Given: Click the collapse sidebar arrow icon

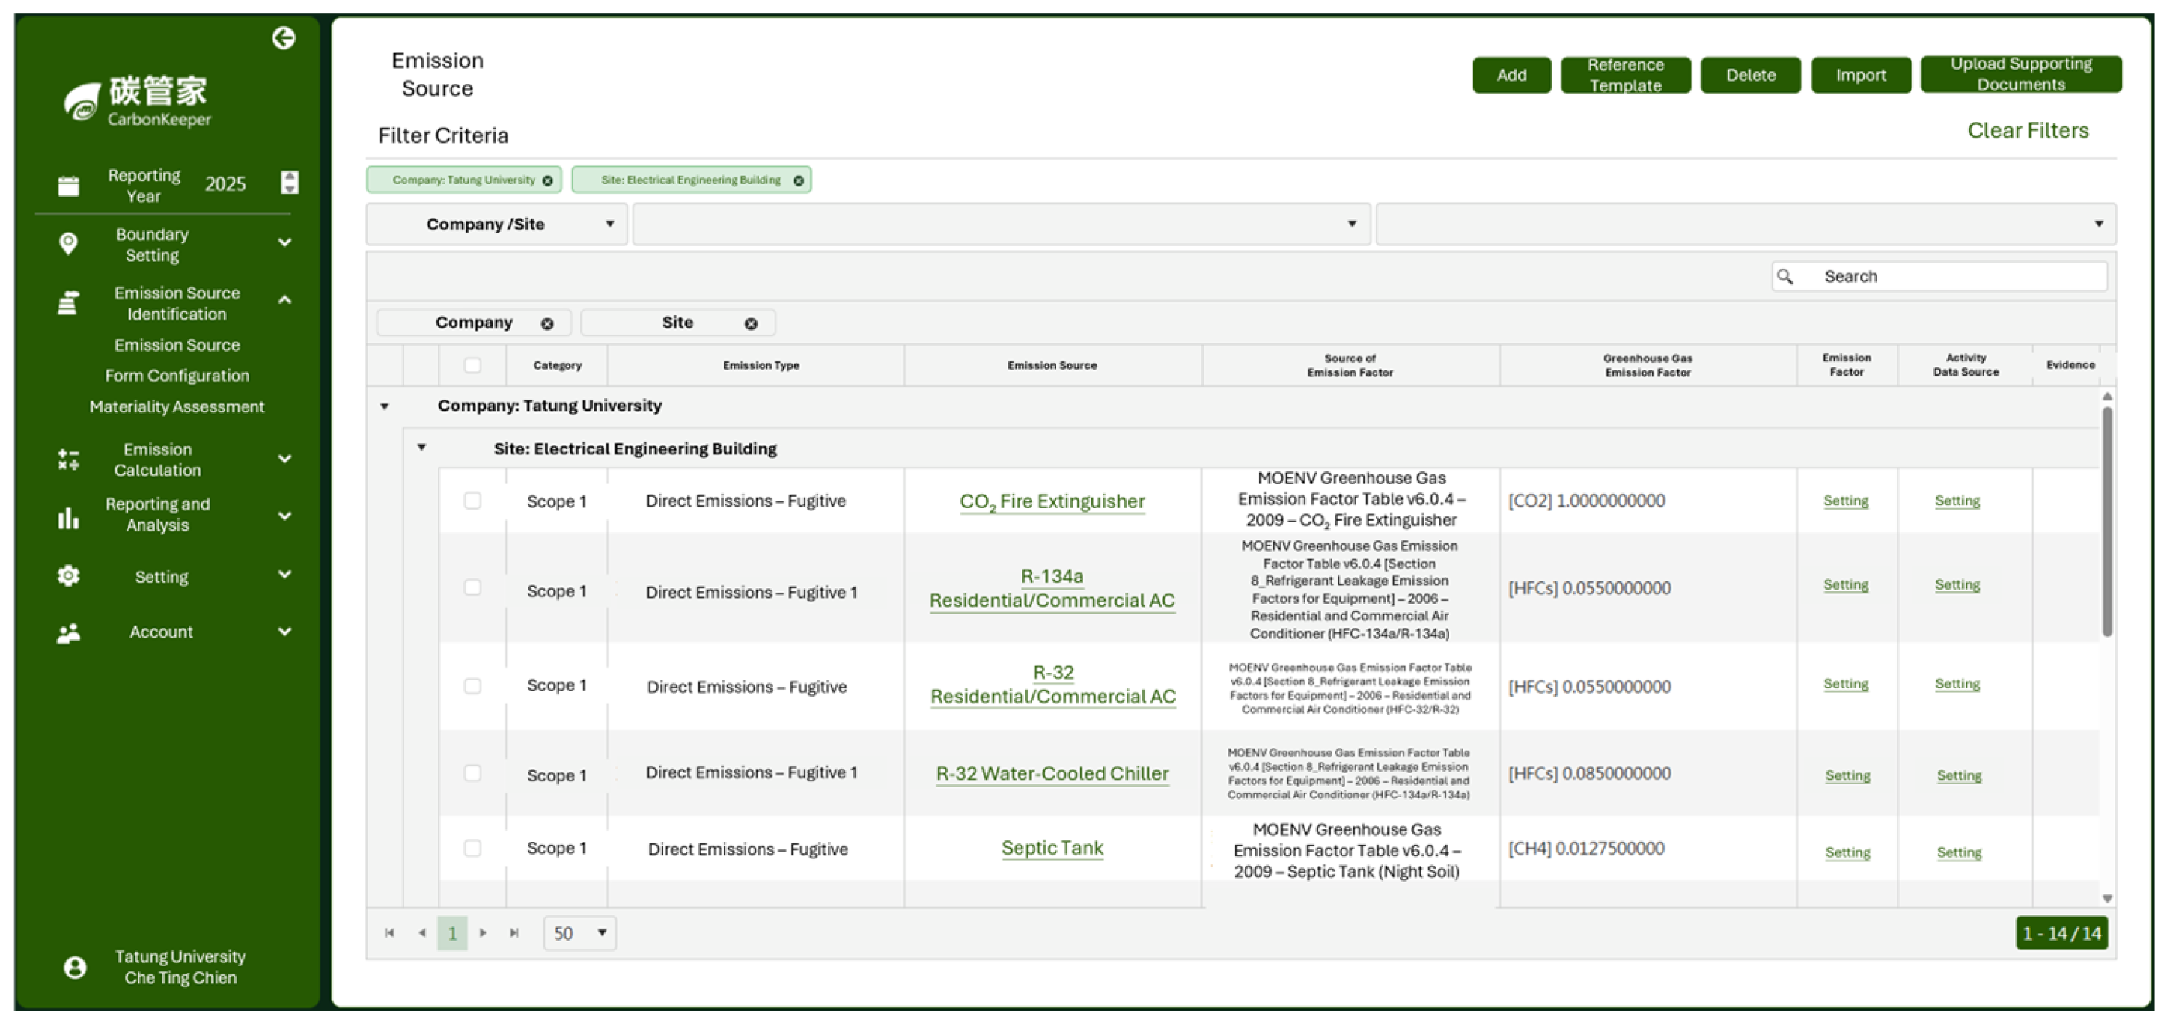Looking at the screenshot, I should [284, 38].
